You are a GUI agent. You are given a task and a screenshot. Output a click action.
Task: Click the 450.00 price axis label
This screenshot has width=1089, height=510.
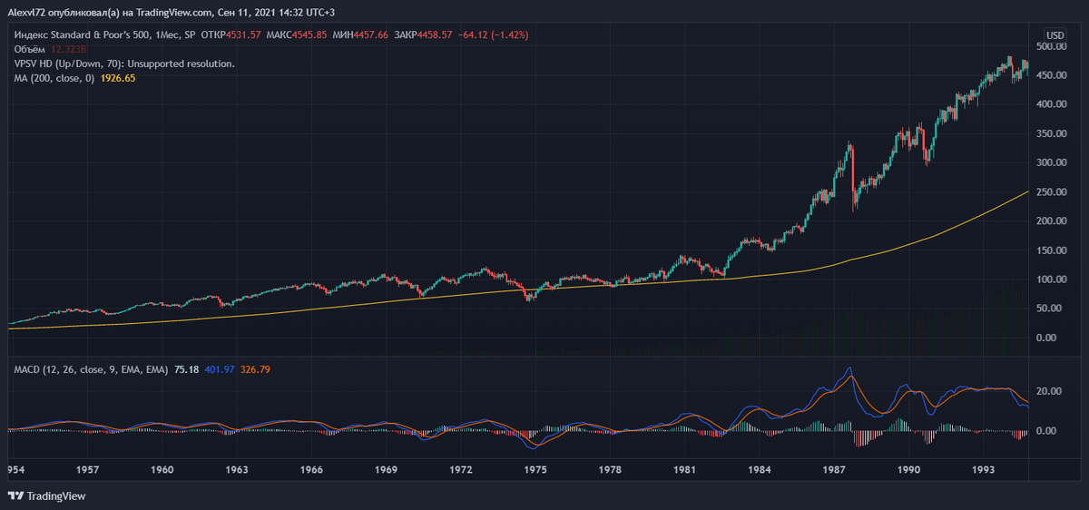[x=1051, y=75]
